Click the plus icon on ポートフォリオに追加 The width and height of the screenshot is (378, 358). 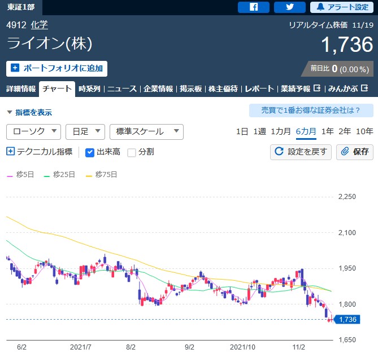pos(15,68)
